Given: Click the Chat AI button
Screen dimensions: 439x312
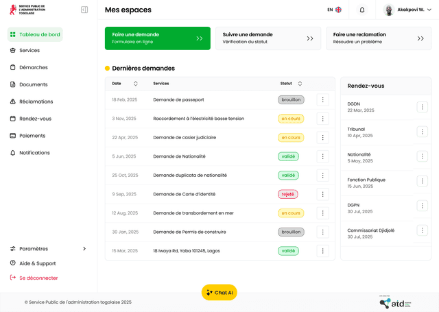Looking at the screenshot, I should 219,292.
